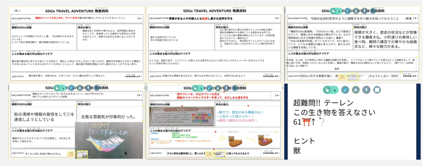
Task: Select the pen tool on the bottom-middle worksheet
Action: [x=210, y=88]
